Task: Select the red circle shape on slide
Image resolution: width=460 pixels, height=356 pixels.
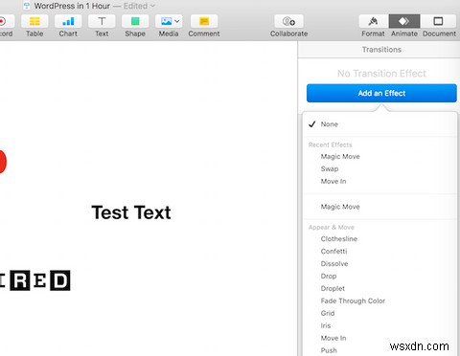Action: pos(3,162)
